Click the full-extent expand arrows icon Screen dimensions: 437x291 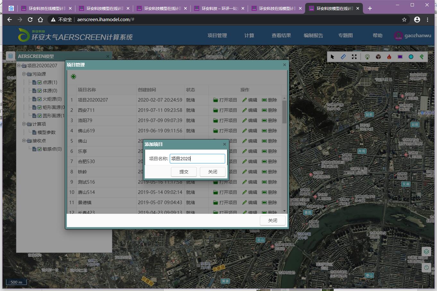[x=354, y=57]
